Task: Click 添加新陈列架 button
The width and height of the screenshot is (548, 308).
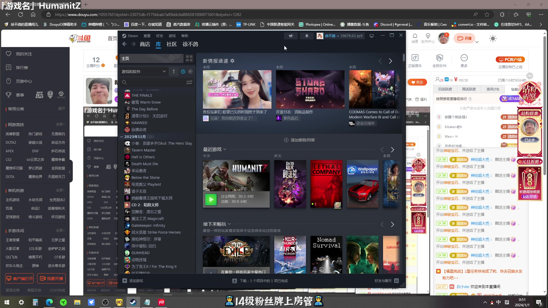Action: point(299,140)
